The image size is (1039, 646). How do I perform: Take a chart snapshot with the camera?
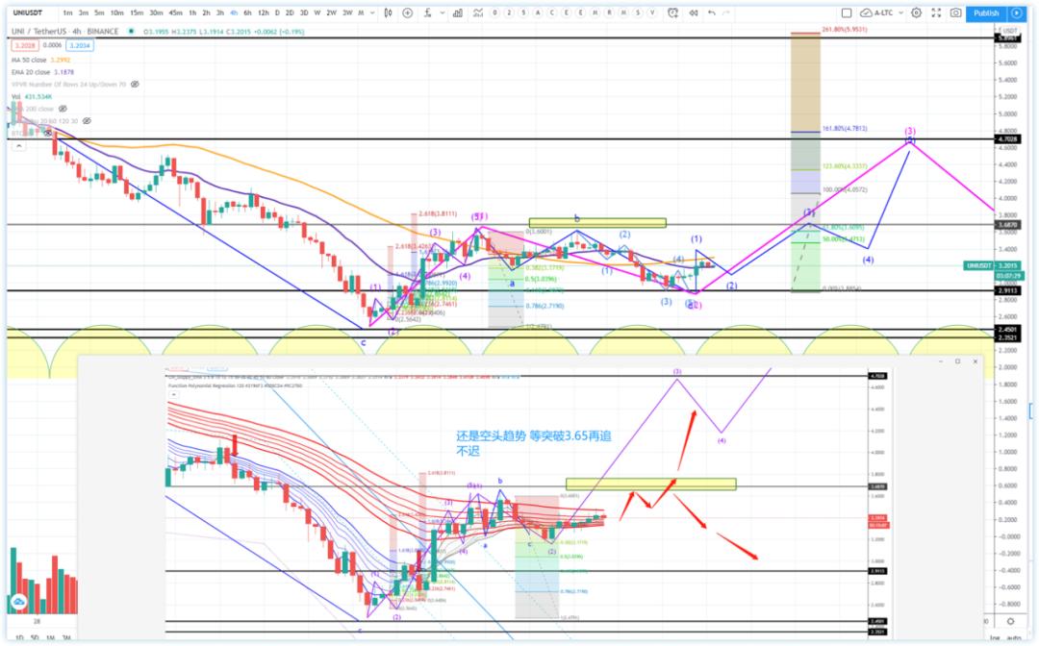pos(955,12)
